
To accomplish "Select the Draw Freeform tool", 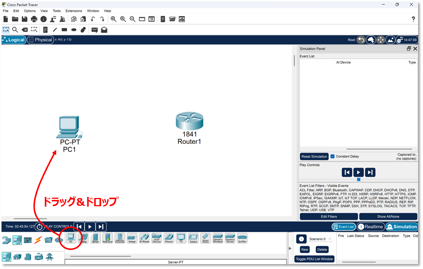I will tap(83, 30).
